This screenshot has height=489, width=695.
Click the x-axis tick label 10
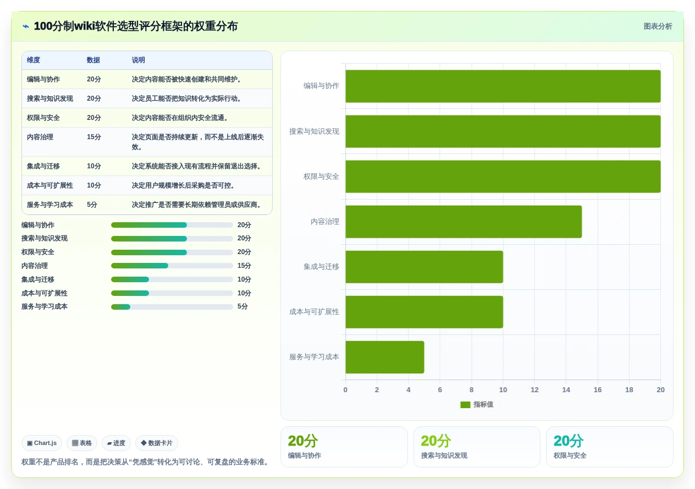pos(503,390)
